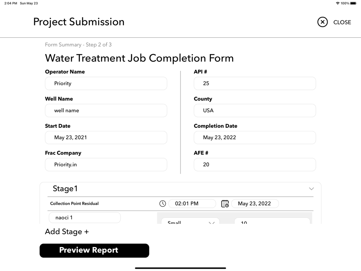Viewport: 361px width, 271px height.
Task: Tap the clock icon beside 02:01 PM
Action: (x=163, y=203)
